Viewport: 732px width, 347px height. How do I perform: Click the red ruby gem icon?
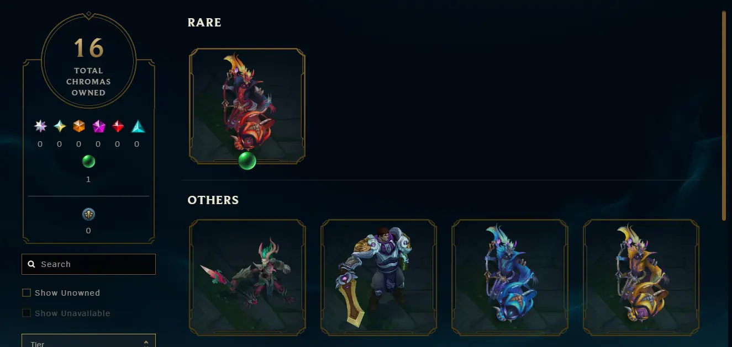click(x=118, y=126)
